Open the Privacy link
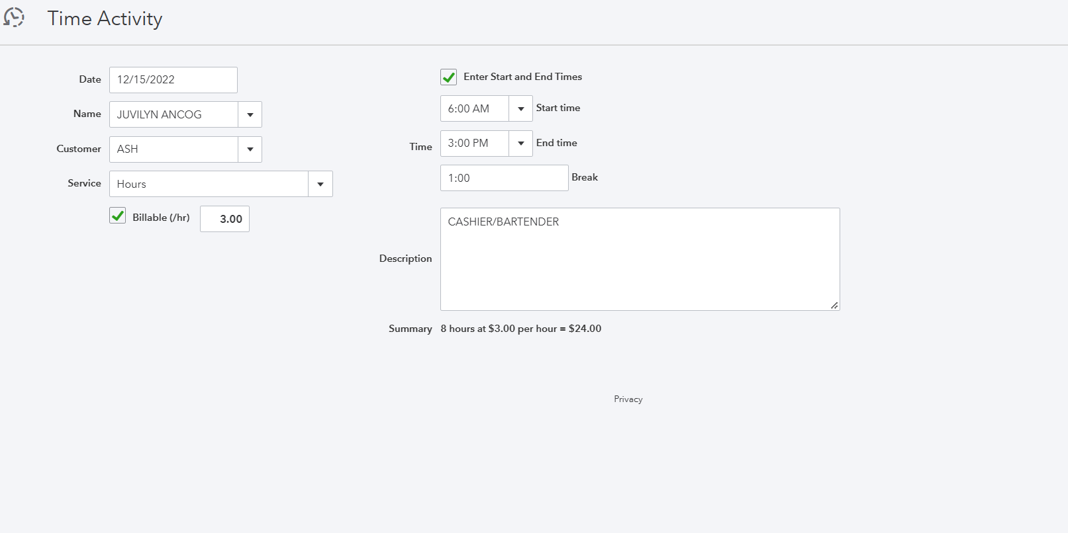 pos(628,399)
